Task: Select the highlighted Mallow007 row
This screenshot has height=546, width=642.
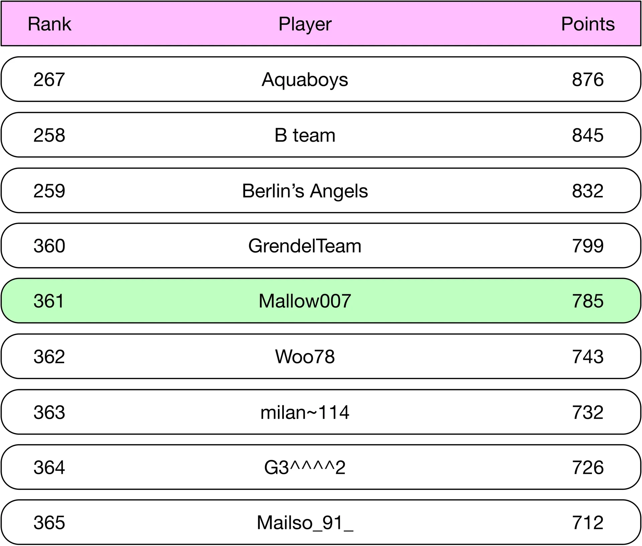Action: click(x=321, y=301)
